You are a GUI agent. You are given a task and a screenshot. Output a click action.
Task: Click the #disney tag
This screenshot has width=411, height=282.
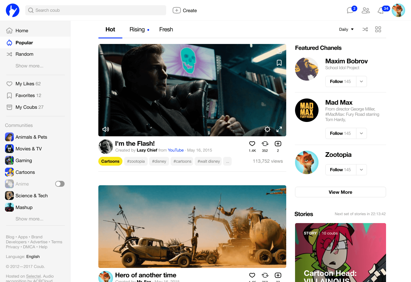coord(159,161)
